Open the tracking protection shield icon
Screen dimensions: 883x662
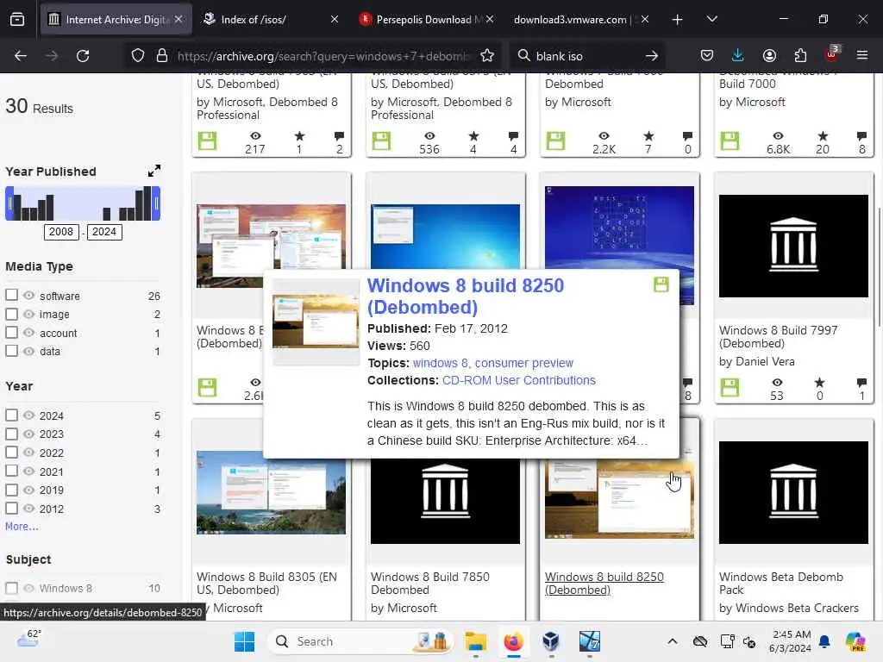point(138,56)
